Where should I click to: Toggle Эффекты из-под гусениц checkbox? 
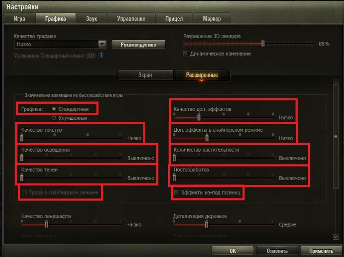(x=177, y=192)
